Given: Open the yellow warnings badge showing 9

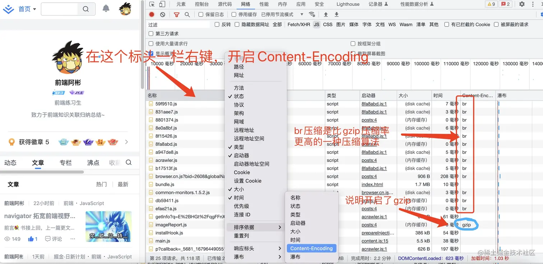Looking at the screenshot, I should [491, 4].
